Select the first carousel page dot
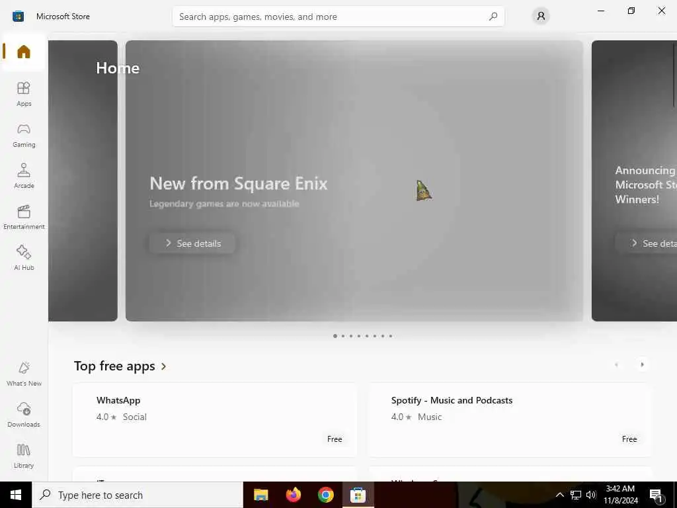The width and height of the screenshot is (677, 508). point(335,335)
